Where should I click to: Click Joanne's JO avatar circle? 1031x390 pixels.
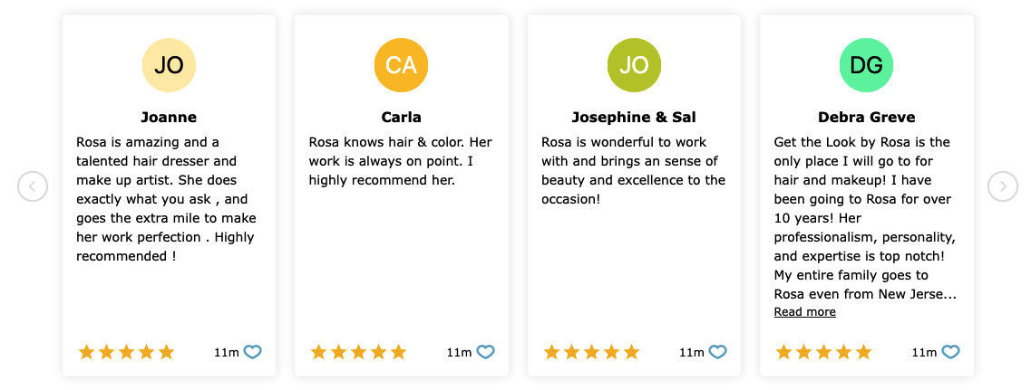tap(169, 65)
